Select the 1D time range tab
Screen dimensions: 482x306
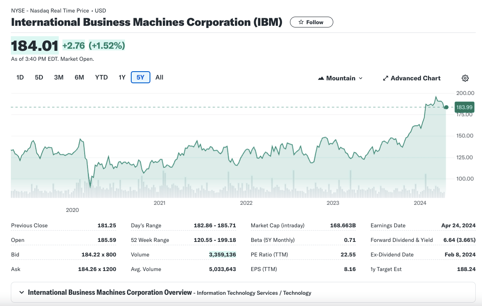tap(20, 77)
